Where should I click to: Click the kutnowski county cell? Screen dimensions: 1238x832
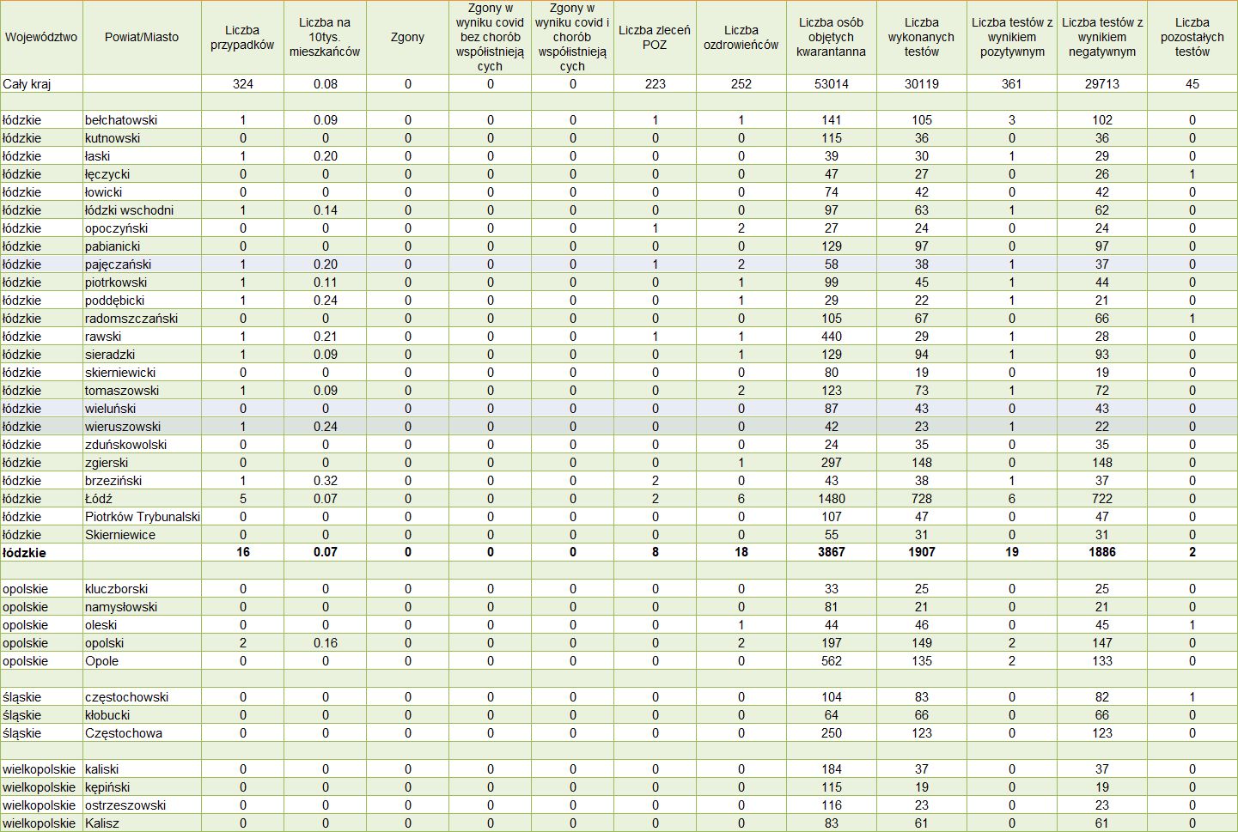pos(142,138)
